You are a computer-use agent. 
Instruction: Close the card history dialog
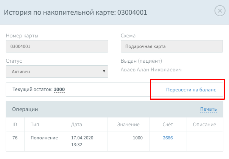pos(220,11)
